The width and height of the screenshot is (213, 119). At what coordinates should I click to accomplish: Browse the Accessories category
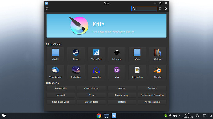click(61, 88)
